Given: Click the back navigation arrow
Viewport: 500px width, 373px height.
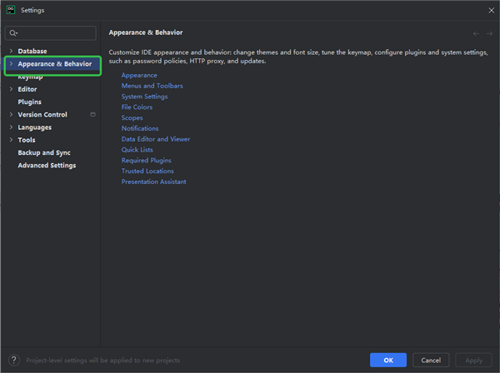Looking at the screenshot, I should coord(476,33).
